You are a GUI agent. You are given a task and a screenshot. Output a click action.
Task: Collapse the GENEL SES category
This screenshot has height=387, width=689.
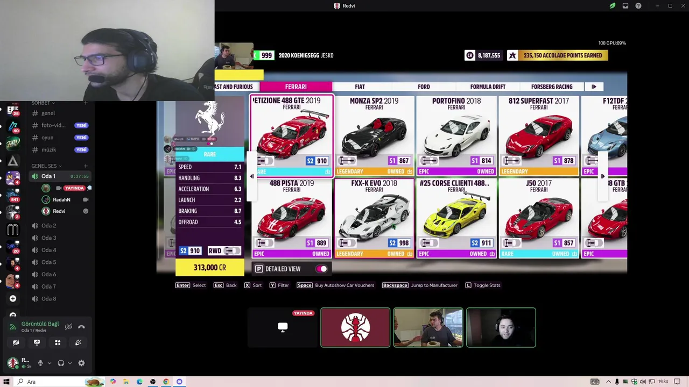46,166
